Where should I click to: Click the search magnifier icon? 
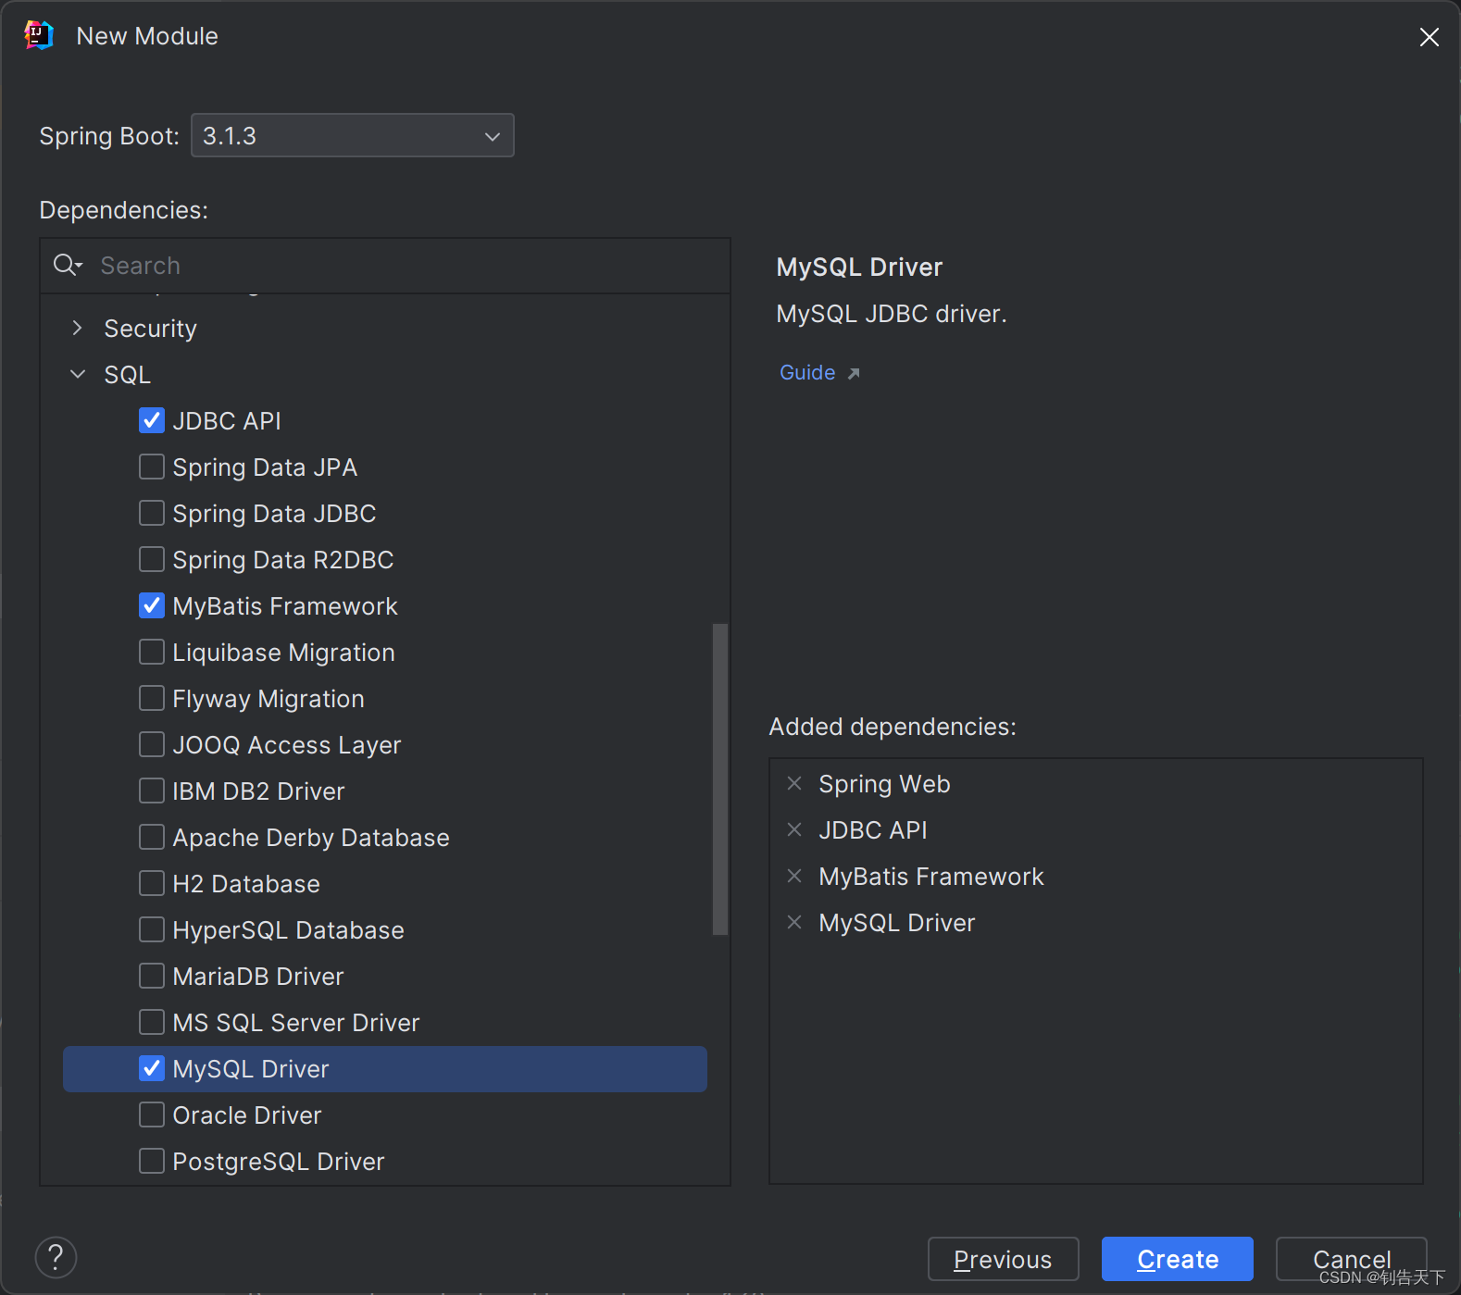pyautogui.click(x=67, y=266)
